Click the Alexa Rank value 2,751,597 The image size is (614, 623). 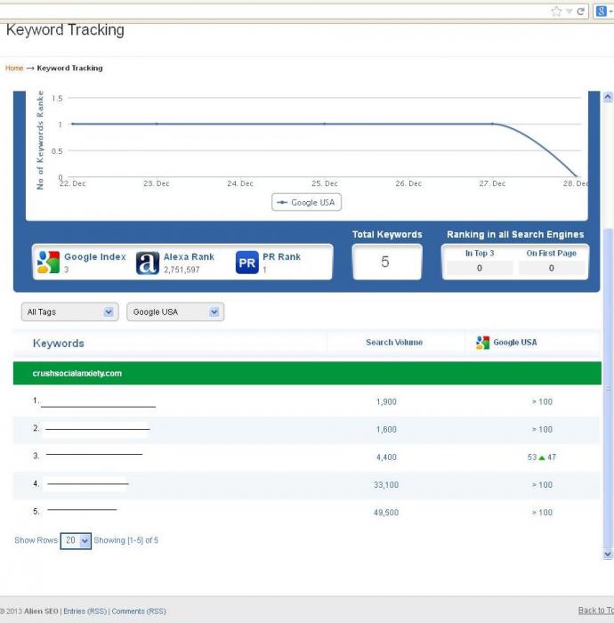[182, 270]
